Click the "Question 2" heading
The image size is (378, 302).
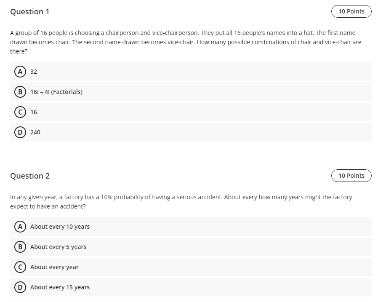[29, 176]
